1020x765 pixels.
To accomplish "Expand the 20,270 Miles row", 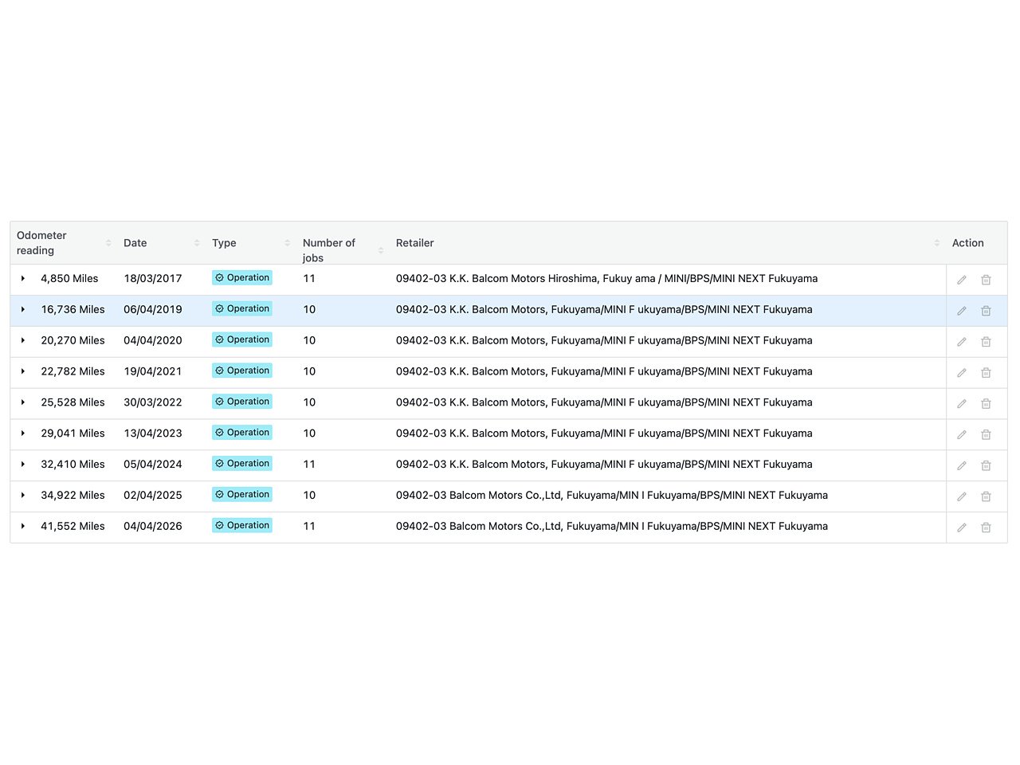I will (x=23, y=340).
